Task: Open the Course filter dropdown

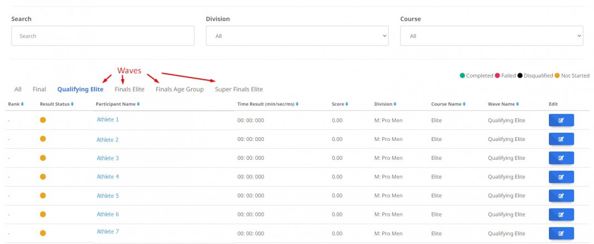Action: [x=491, y=36]
